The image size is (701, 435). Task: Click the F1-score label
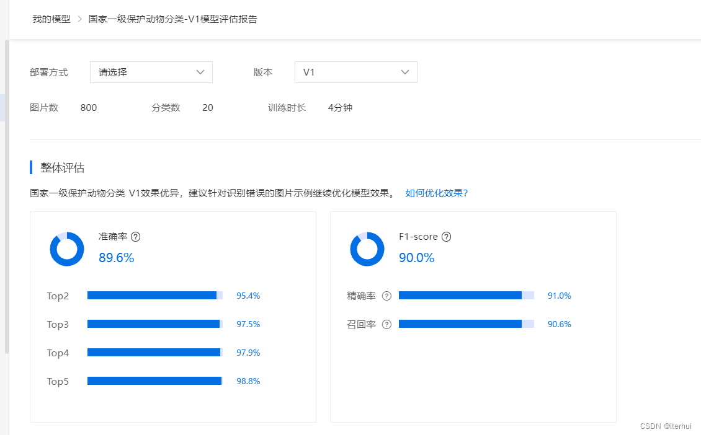[x=418, y=237]
